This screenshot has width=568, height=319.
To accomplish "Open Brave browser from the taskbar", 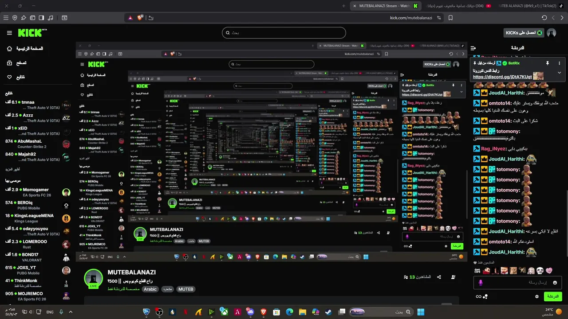I will pos(264,312).
